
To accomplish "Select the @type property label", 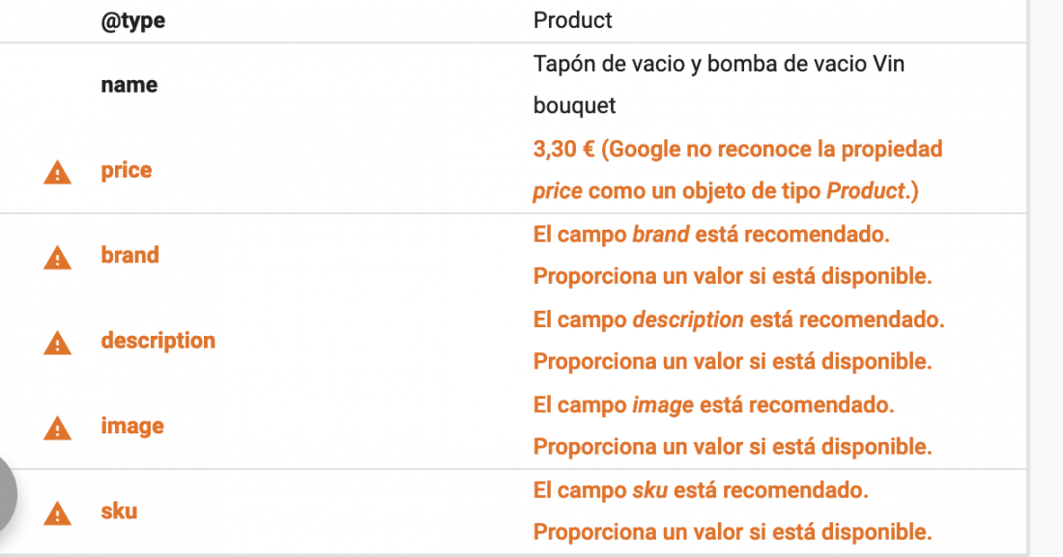I will tap(133, 21).
